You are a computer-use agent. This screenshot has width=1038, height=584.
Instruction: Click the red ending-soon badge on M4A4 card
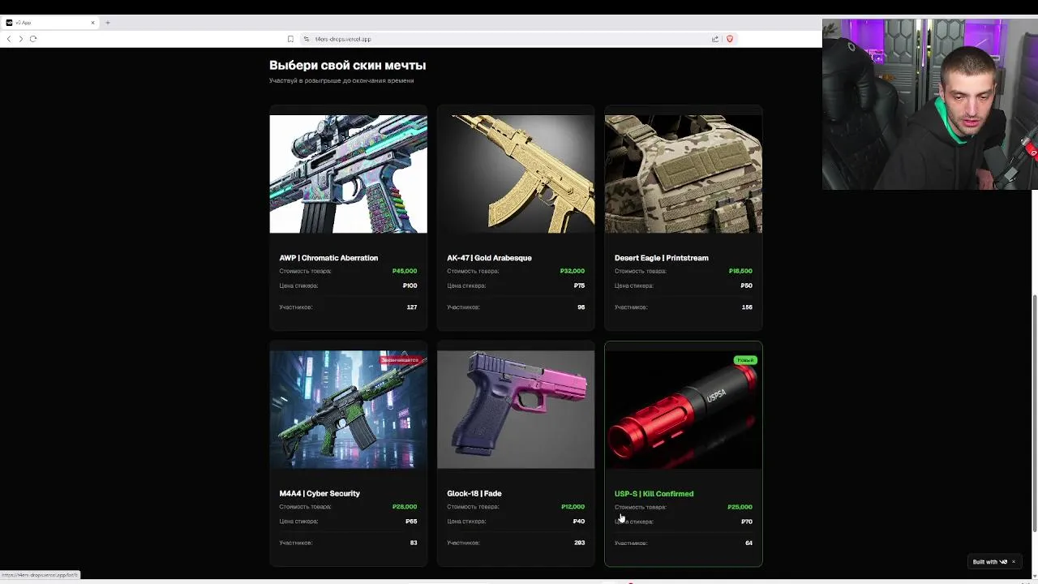tap(400, 360)
